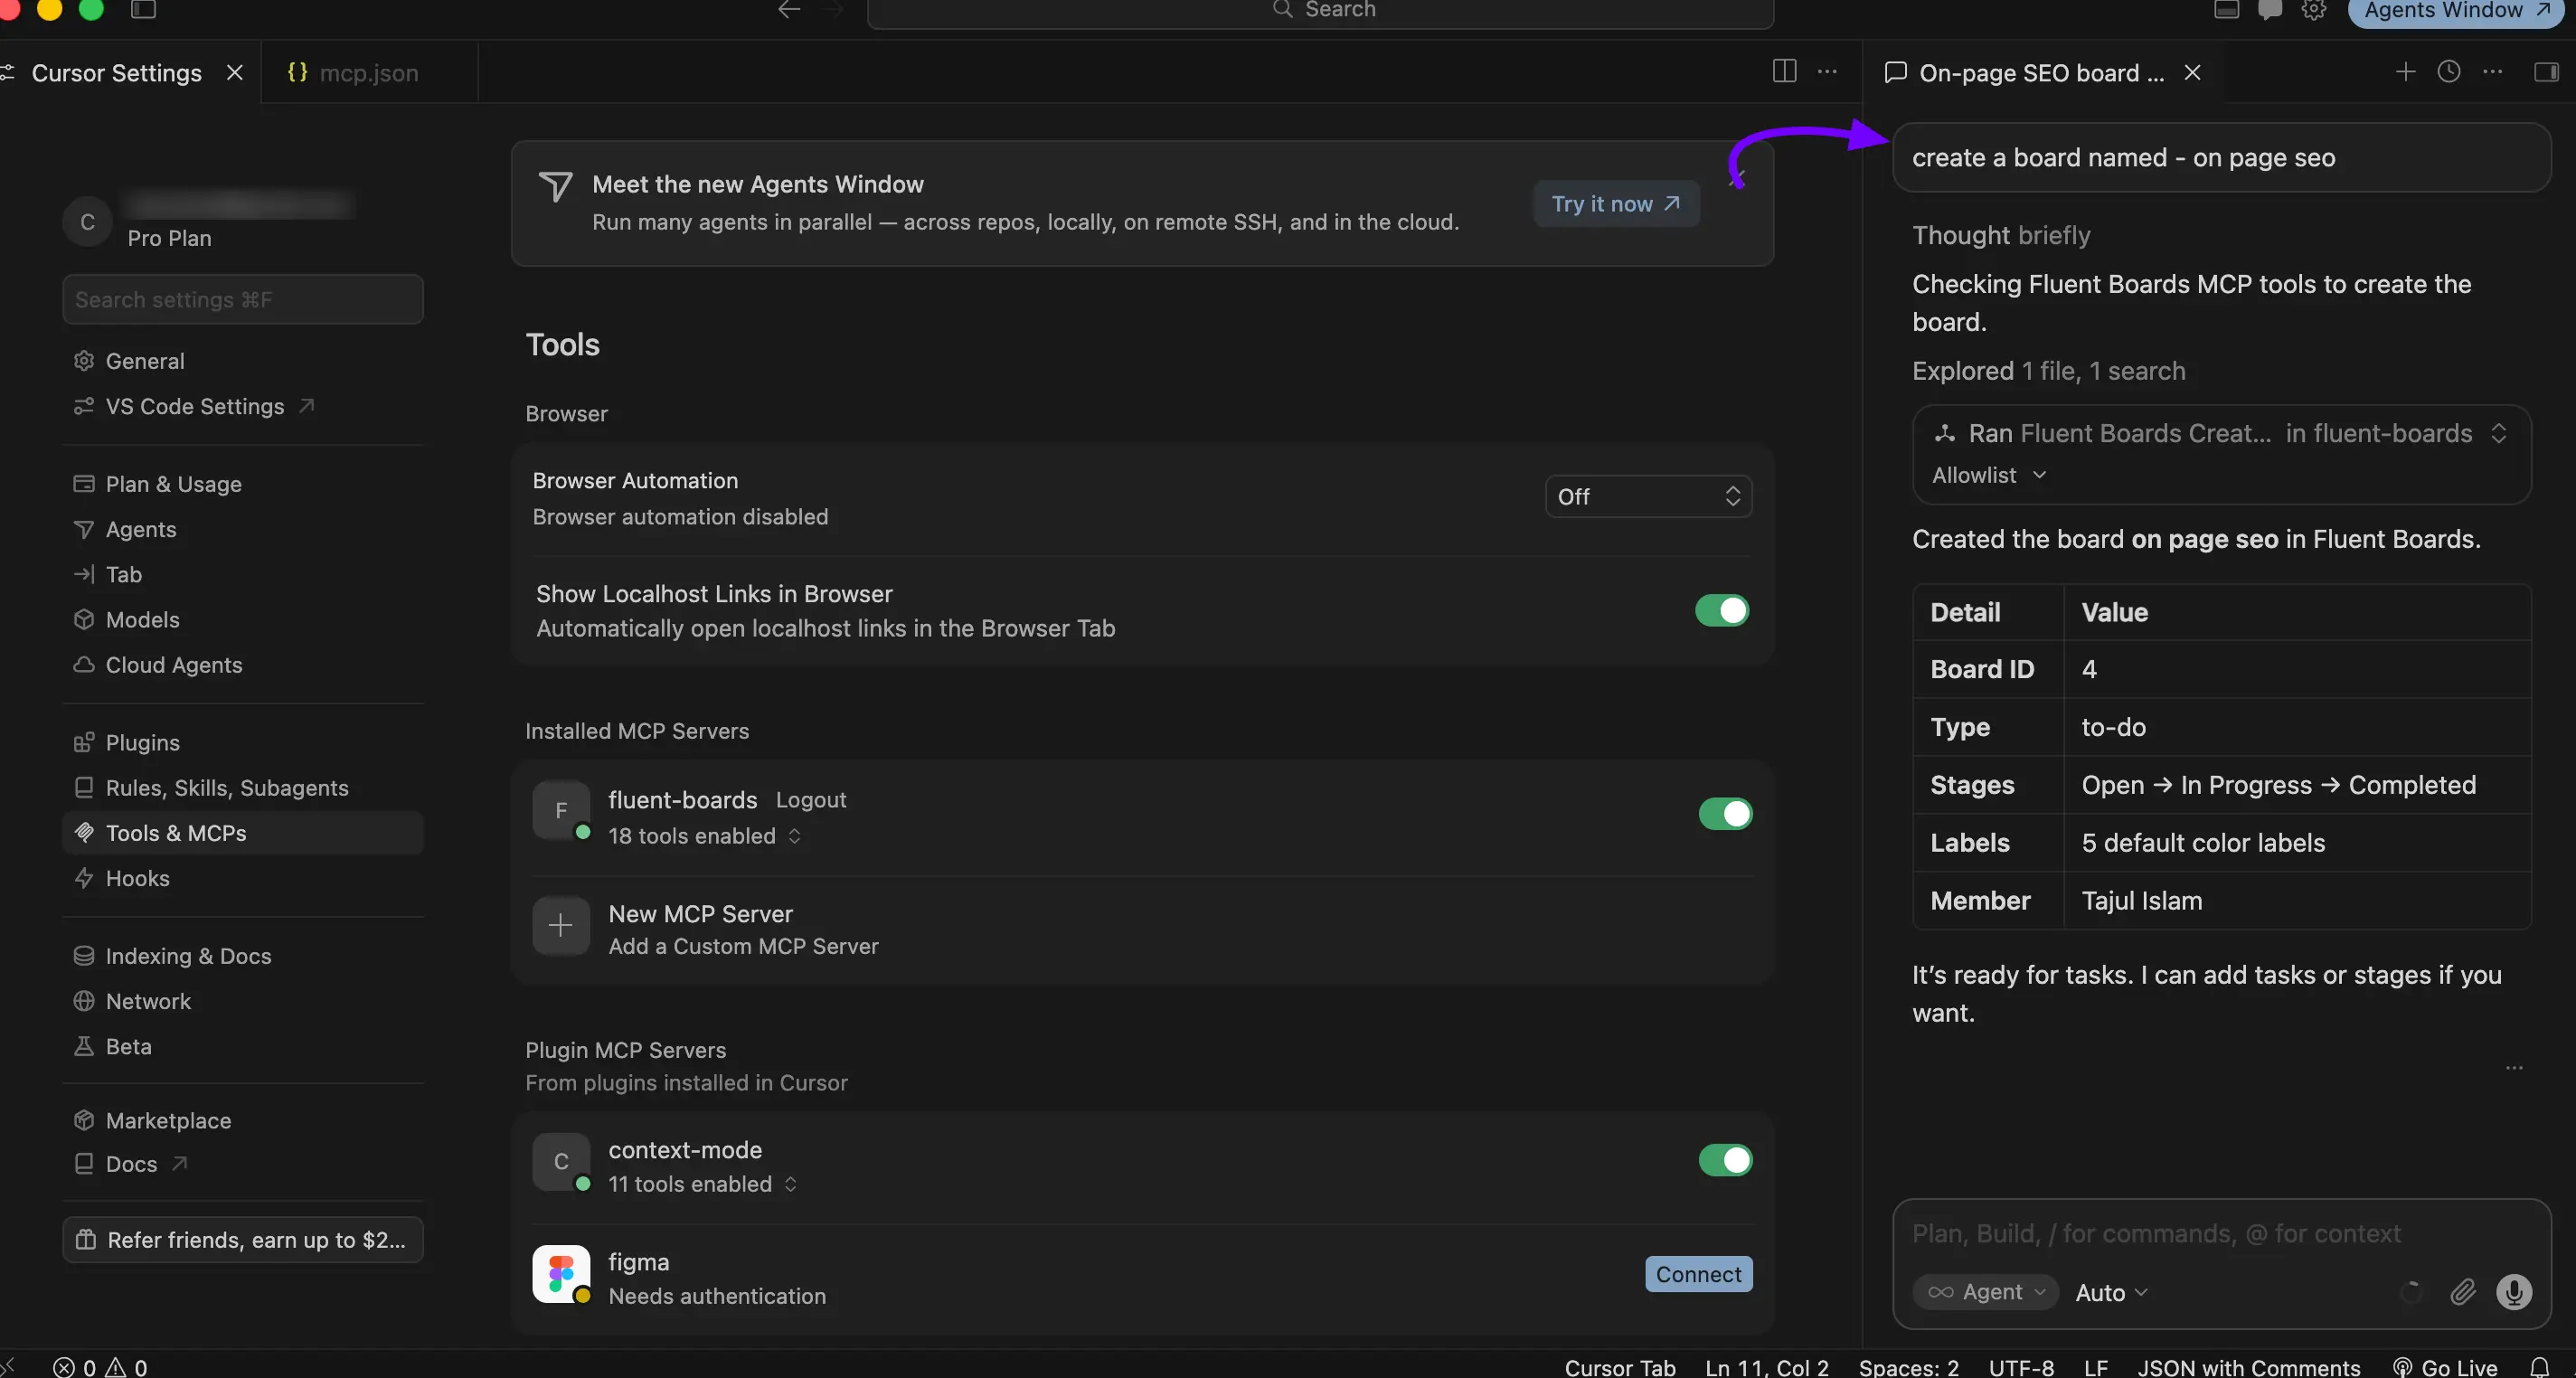This screenshot has width=2576, height=1378.
Task: Click the notification bell in status bar
Action: (2539, 1366)
